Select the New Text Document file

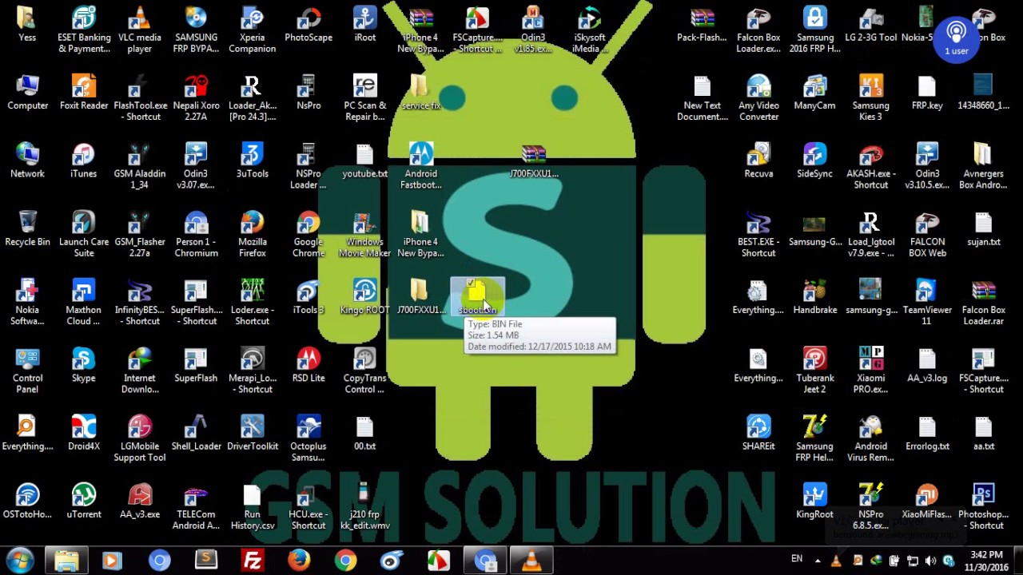point(703,97)
